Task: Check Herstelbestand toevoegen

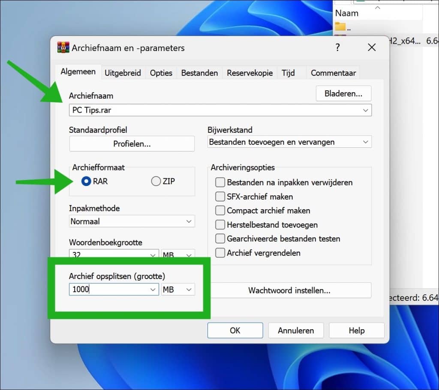Action: coord(220,225)
